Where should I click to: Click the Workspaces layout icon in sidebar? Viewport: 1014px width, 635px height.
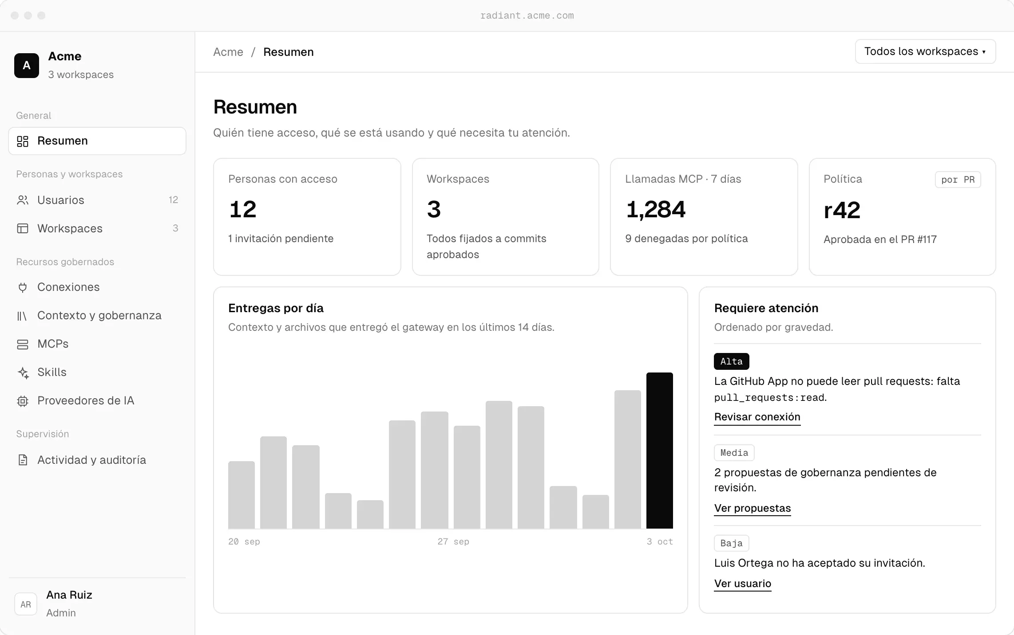point(23,228)
